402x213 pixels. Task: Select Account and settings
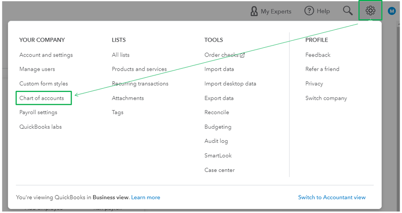pos(46,55)
